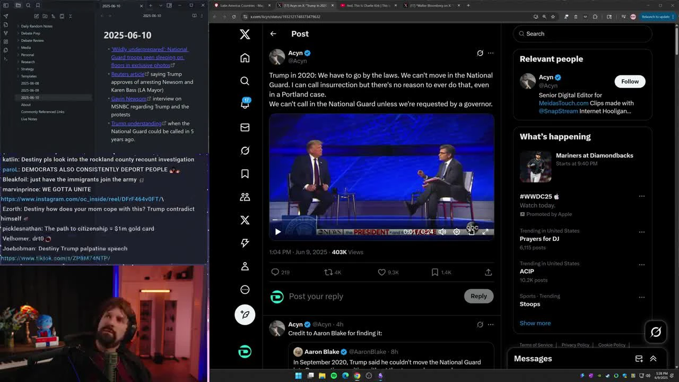Screen dimensions: 679x382
Task: Expand the Media folder
Action: [x=26, y=48]
